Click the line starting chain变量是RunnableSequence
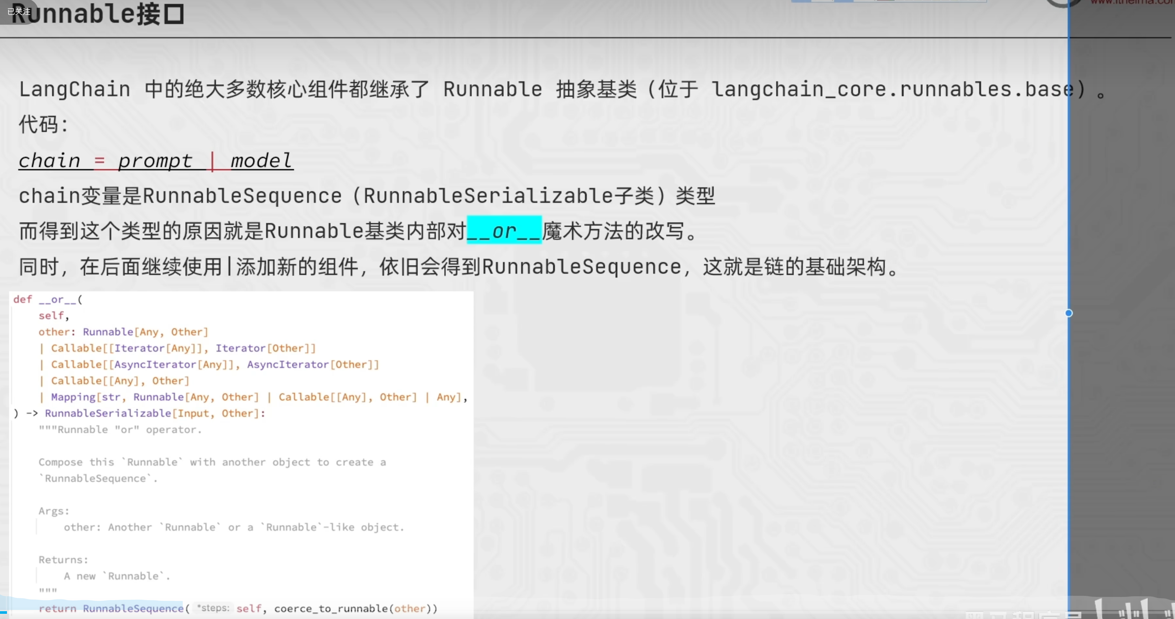Screen dimensions: 1175x619 (367, 196)
